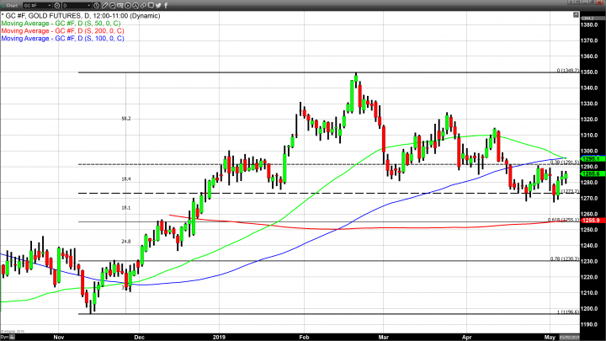Screen dimensions: 606x341
Task: Click the green 1295.1 price tag
Action: tap(593, 159)
